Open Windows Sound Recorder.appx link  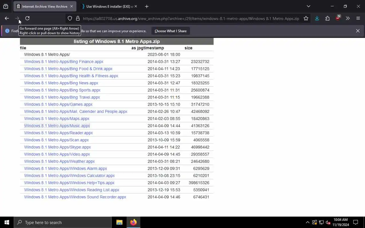pyautogui.click(x=75, y=197)
